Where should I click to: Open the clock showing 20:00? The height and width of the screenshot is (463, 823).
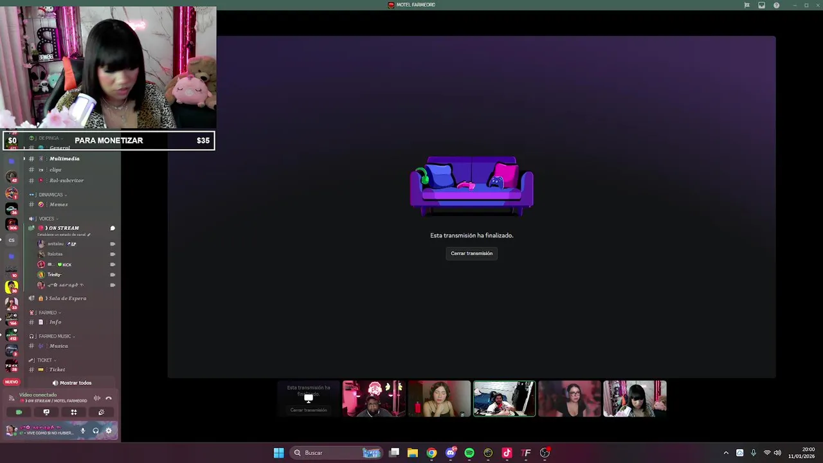pos(802,453)
